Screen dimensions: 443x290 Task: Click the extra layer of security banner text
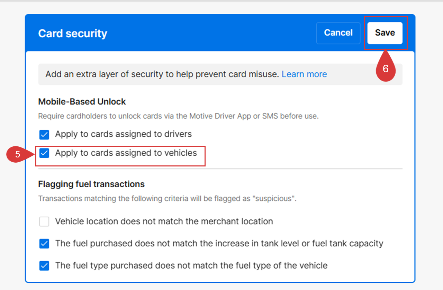[162, 74]
